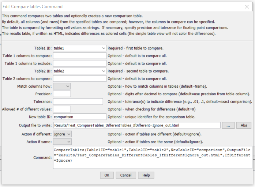Open the Action if same dropdown
Viewport: 255px width, 187px height.
pyautogui.click(x=62, y=142)
